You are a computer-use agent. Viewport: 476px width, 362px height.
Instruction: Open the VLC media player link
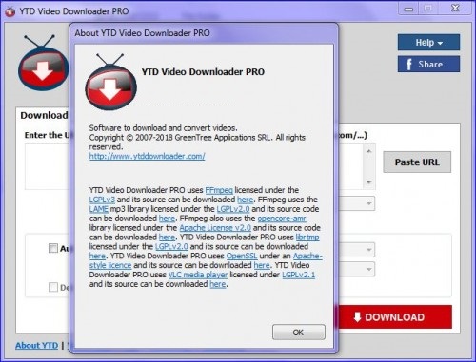coord(198,275)
